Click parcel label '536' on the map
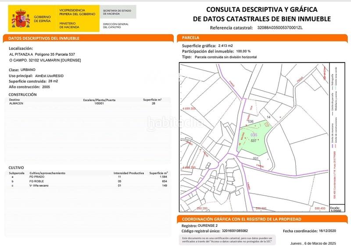Image resolution: width=351 pixels, height=247 pixels. 251,121
